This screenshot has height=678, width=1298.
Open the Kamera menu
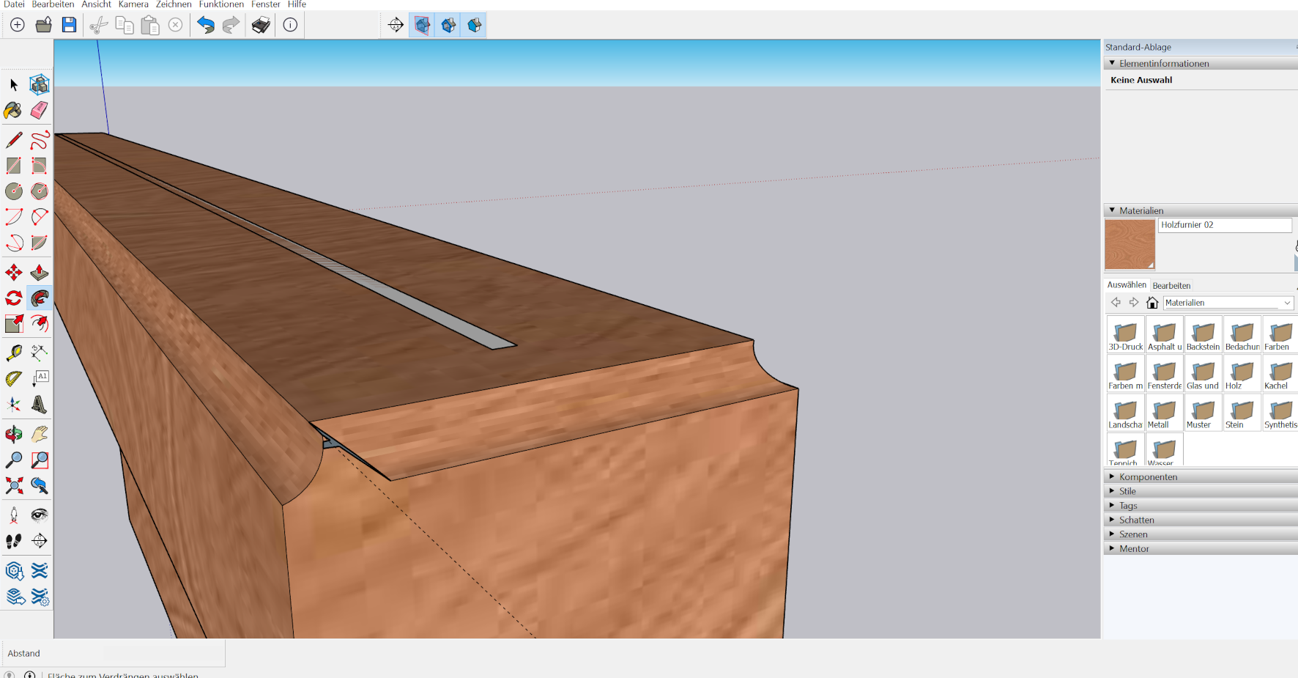(x=133, y=4)
